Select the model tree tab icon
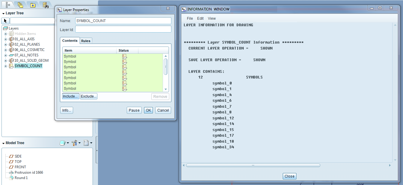Image resolution: width=403 pixels, height=185 pixels. (8, 4)
